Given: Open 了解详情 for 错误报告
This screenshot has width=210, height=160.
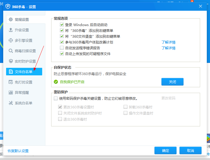Looking at the screenshot, I should 168,48.
